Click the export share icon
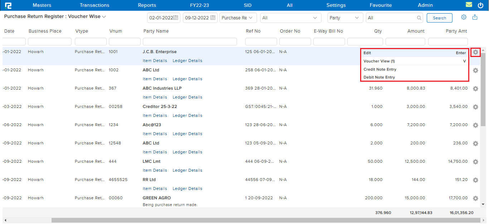 click(x=475, y=17)
